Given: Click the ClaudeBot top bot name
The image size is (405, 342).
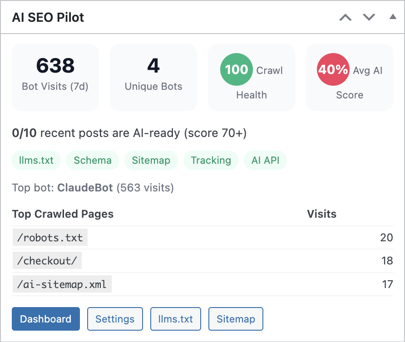Looking at the screenshot, I should click(85, 187).
